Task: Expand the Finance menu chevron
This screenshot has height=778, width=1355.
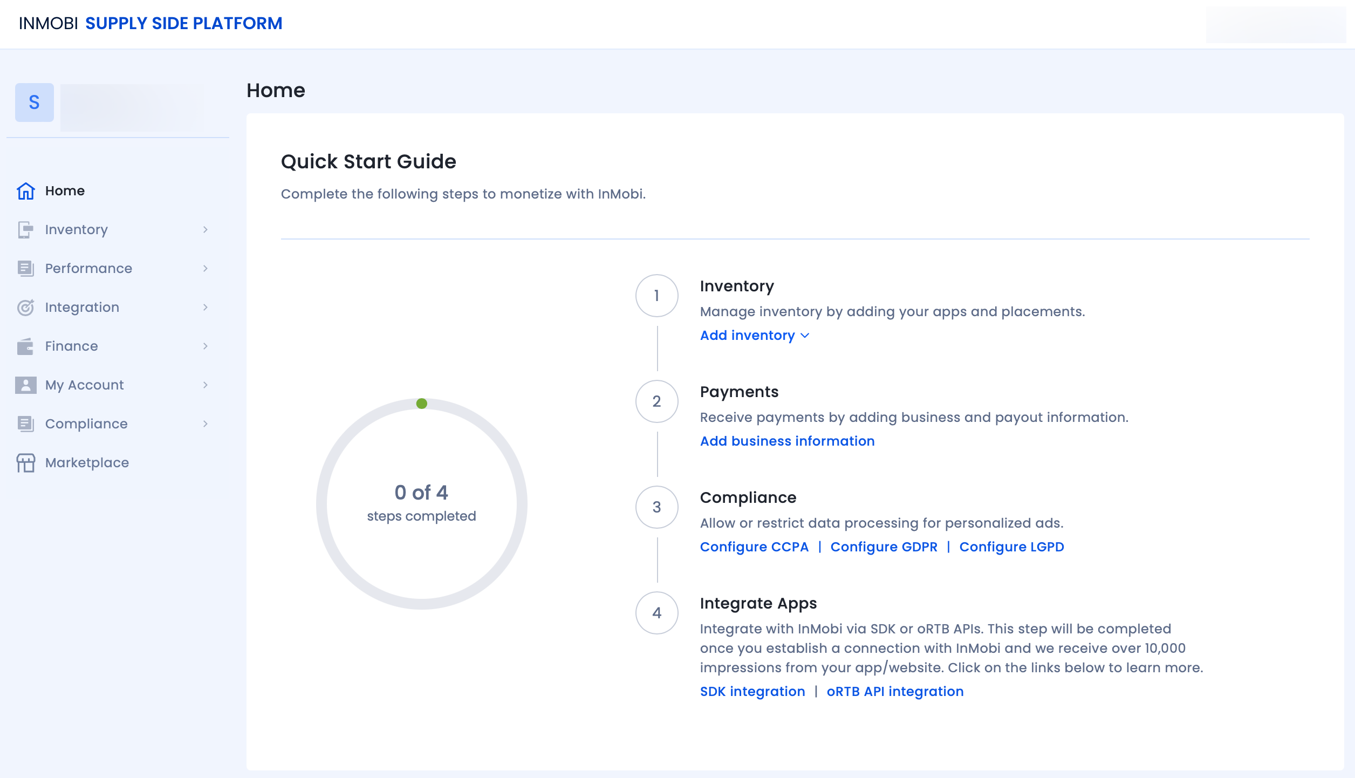Action: 206,346
